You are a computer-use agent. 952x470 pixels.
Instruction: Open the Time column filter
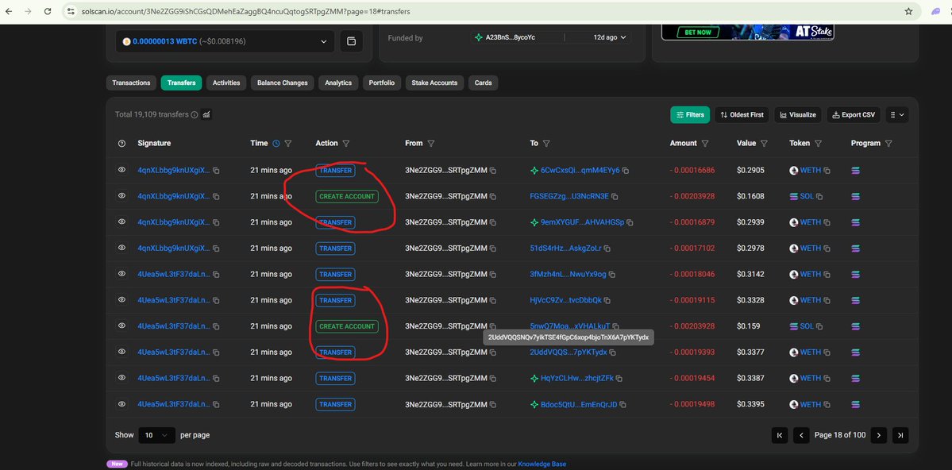click(x=288, y=144)
